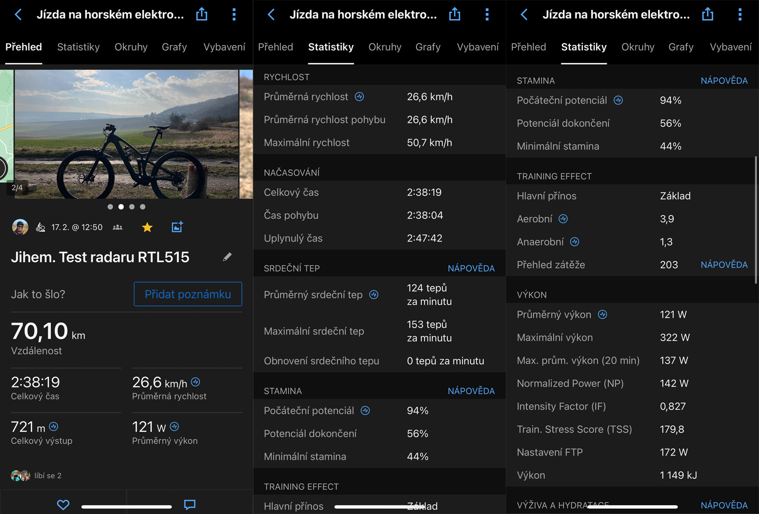Open three-dot menu in the right panel
759x514 pixels.
click(740, 14)
